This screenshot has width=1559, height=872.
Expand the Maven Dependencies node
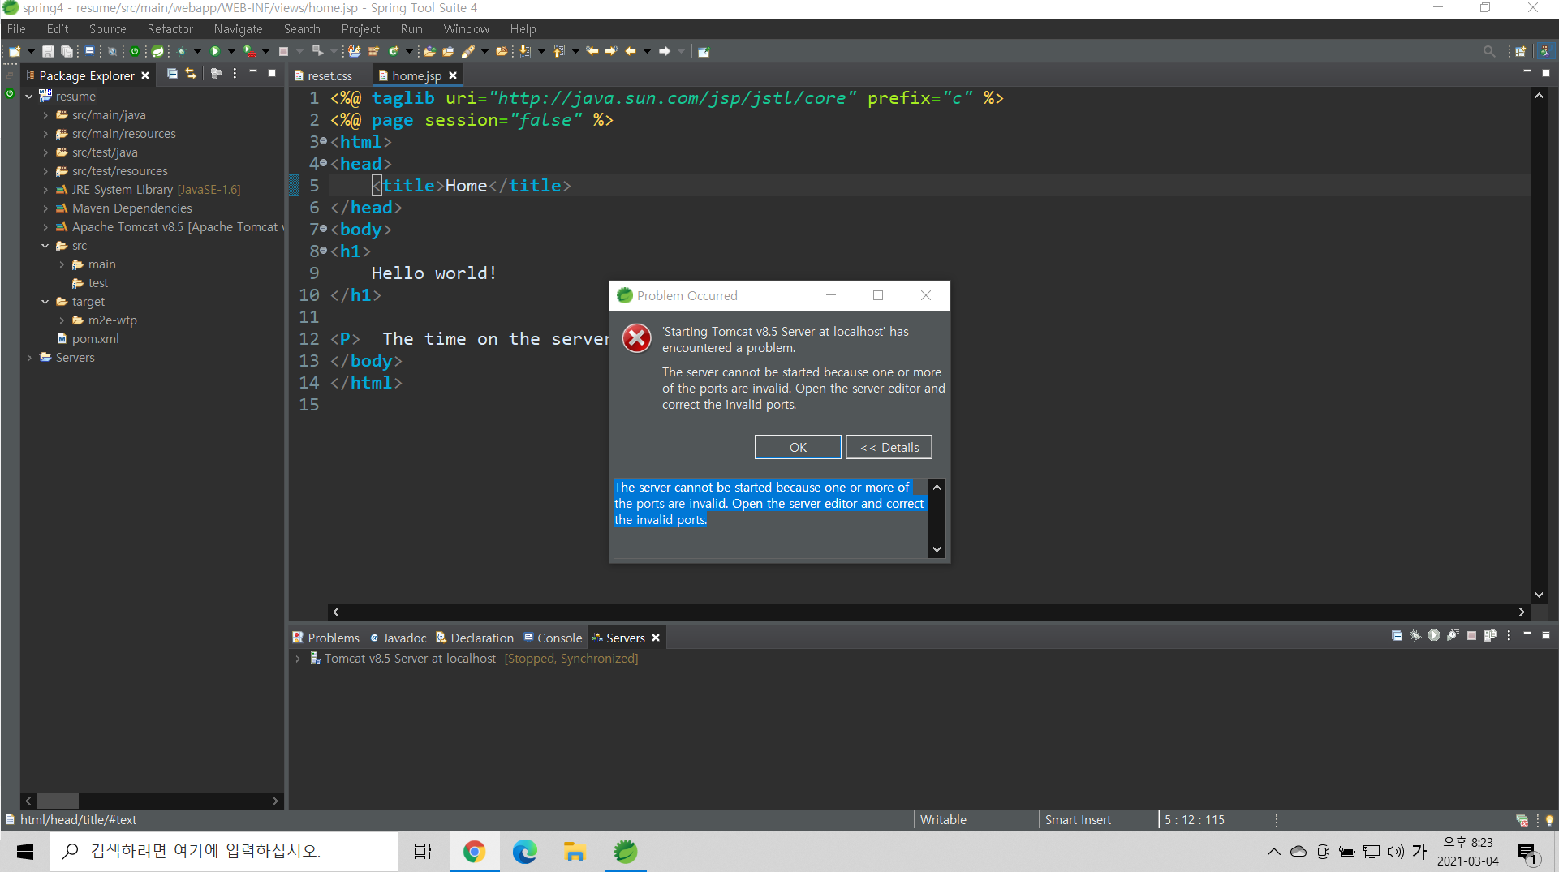45,208
